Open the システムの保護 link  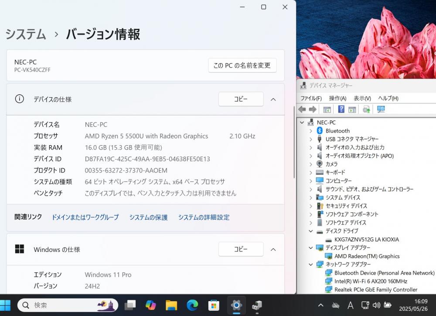pyautogui.click(x=148, y=217)
